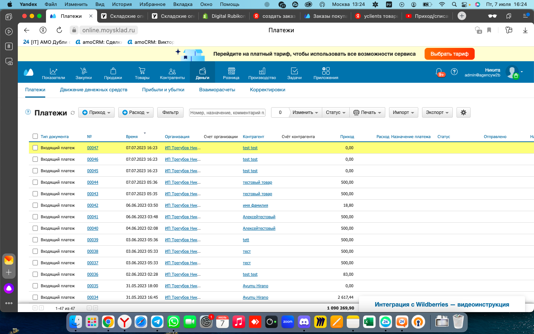Check the box for payment 00044

click(x=35, y=182)
